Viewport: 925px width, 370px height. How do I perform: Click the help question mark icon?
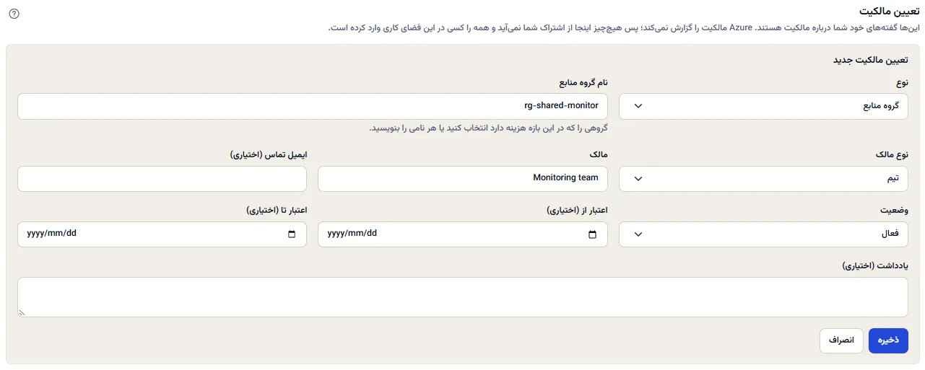pyautogui.click(x=14, y=14)
